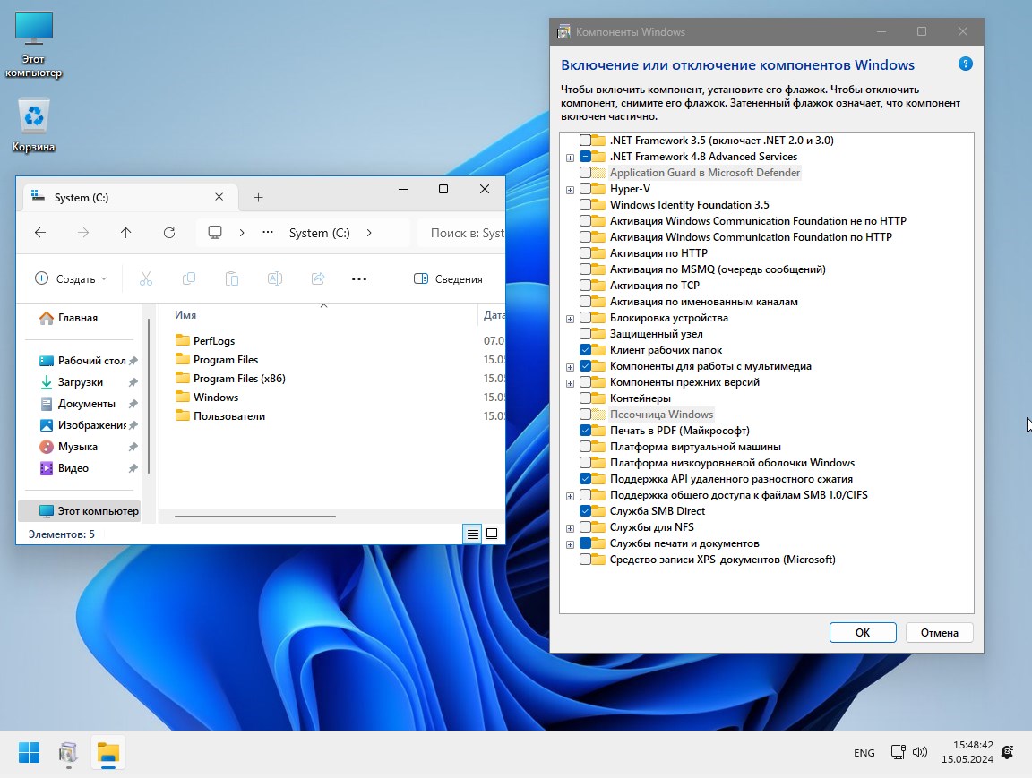
Task: Expand the Hyper-V tree node
Action: 571,189
